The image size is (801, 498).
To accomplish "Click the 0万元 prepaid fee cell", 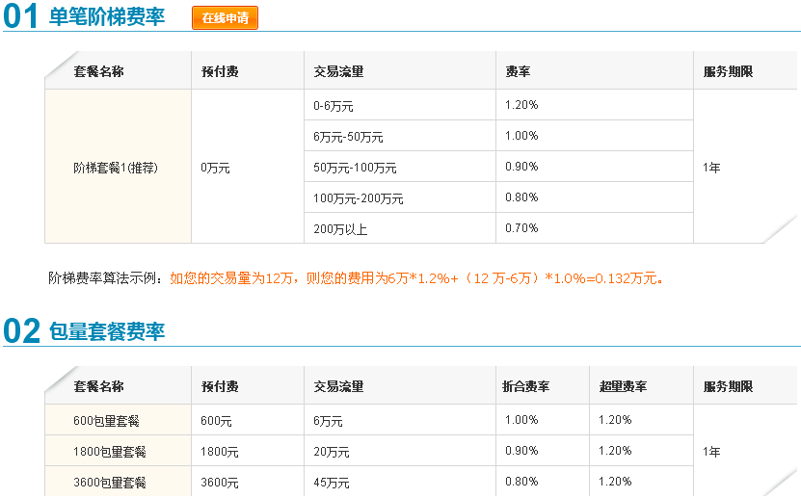I will (215, 168).
